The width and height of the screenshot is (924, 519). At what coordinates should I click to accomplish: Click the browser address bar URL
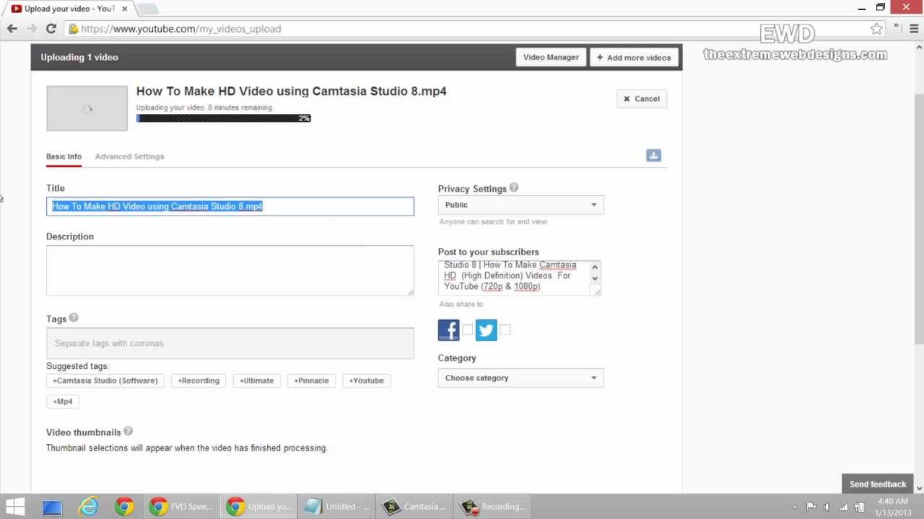(181, 29)
